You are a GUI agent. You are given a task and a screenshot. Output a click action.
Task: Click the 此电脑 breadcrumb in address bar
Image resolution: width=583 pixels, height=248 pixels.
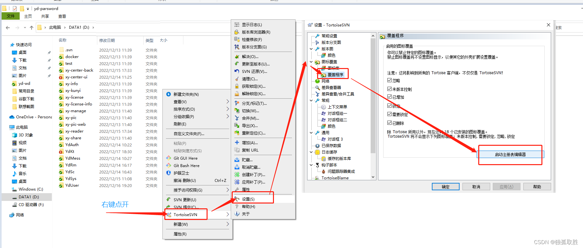(55, 27)
